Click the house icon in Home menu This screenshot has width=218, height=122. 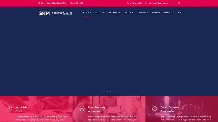pyautogui.click(x=84, y=12)
